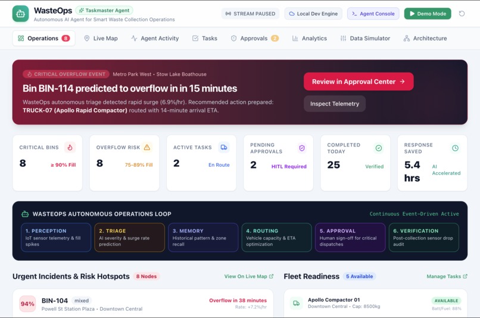Click the 'mixed' tag beside BIN-104
Image resolution: width=480 pixels, height=318 pixels.
[82, 301]
